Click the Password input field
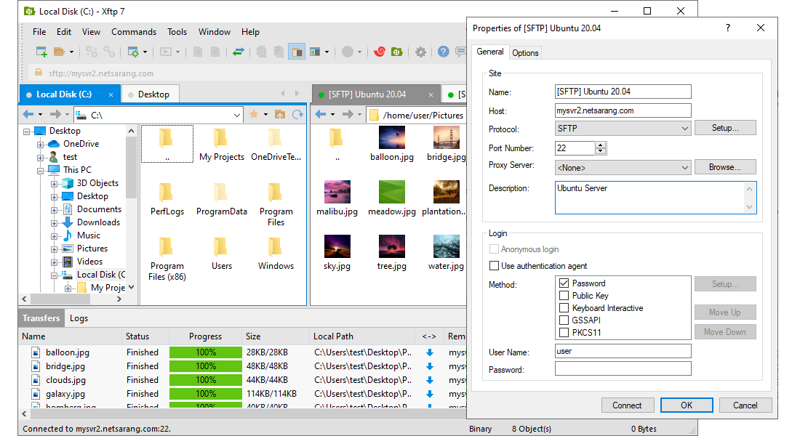 (623, 368)
